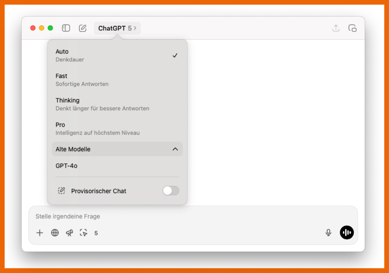Viewport: 389px width, 273px height.
Task: Open the ChatGPT 5 model dropdown
Action: tap(117, 28)
